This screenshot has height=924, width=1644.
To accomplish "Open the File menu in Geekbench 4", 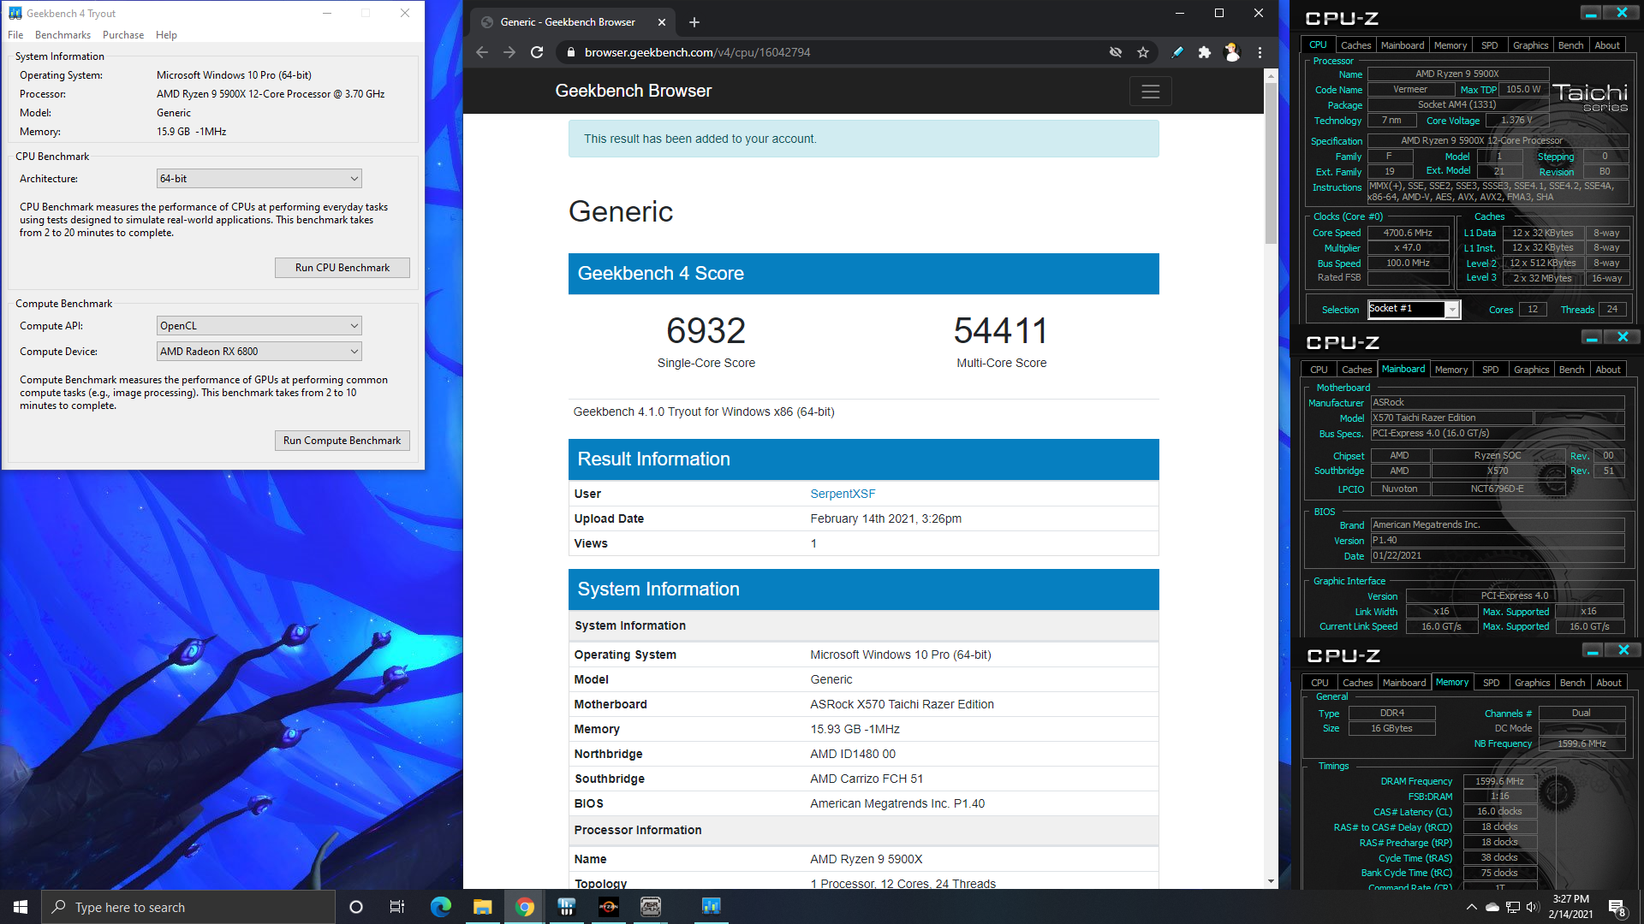I will click(x=15, y=35).
